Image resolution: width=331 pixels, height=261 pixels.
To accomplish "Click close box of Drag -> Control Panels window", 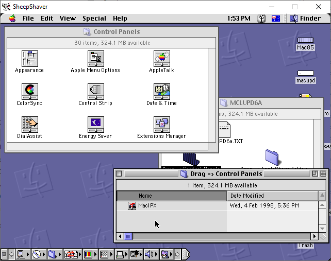I will 119,173.
